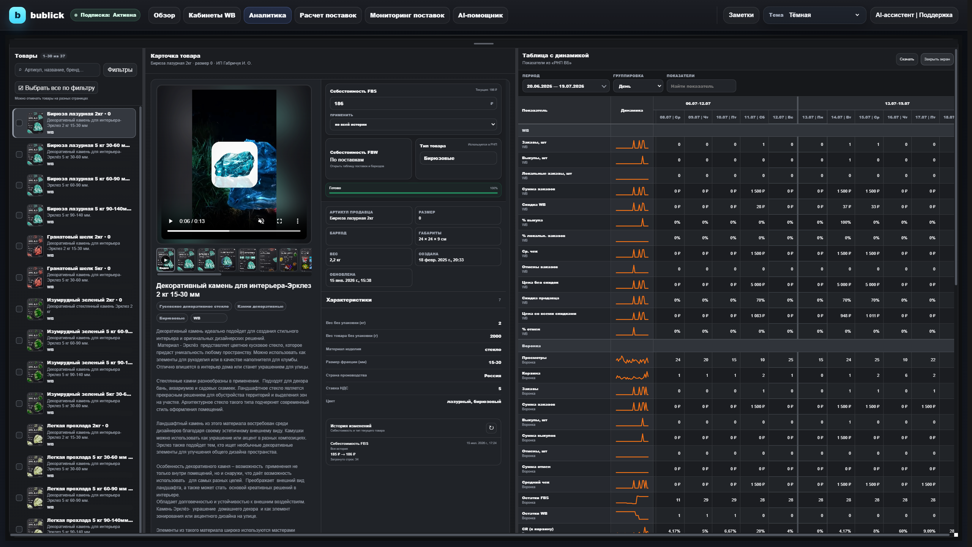Open the Корзина sparkline chart

632,375
